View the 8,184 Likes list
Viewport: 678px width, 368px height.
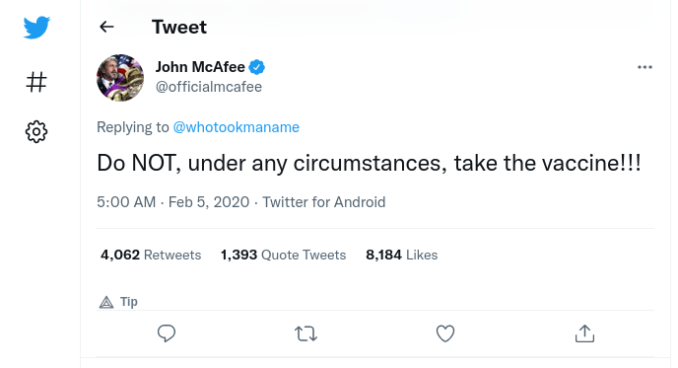pos(402,255)
